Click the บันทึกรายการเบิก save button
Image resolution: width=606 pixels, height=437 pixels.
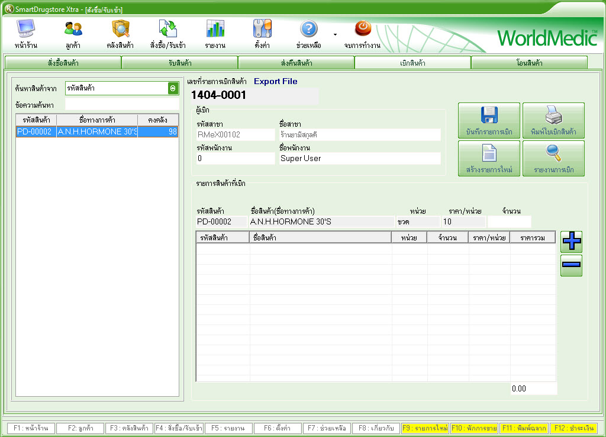point(489,121)
